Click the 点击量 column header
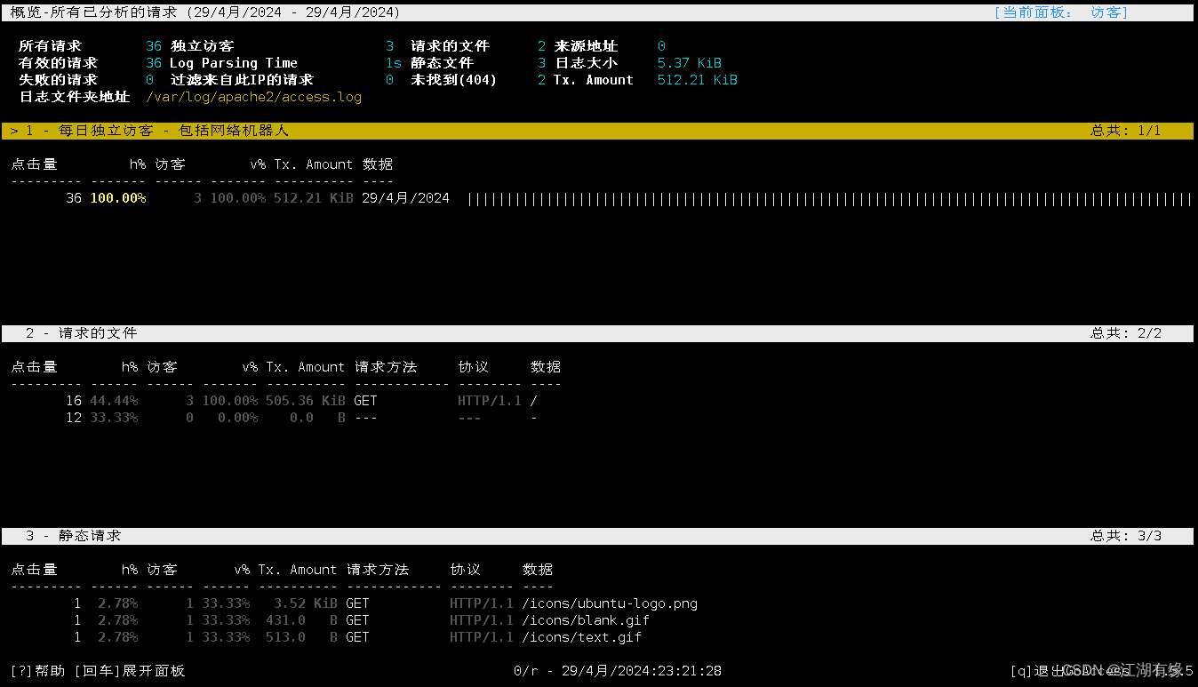The width and height of the screenshot is (1198, 687). tap(35, 164)
